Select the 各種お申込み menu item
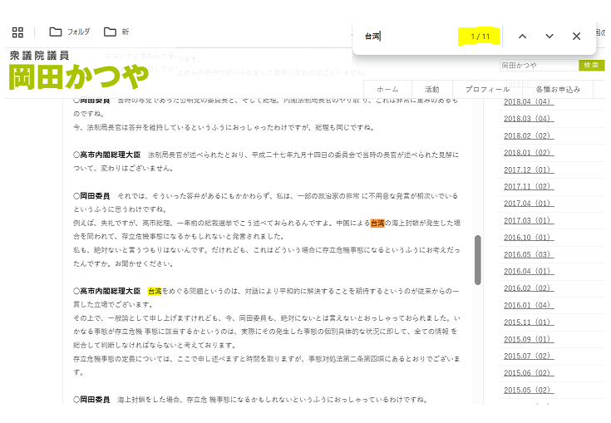 [x=557, y=89]
